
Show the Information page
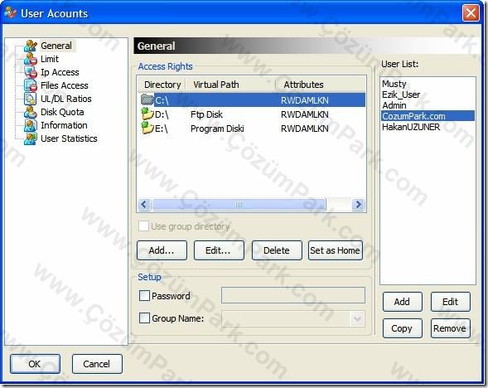tap(64, 125)
